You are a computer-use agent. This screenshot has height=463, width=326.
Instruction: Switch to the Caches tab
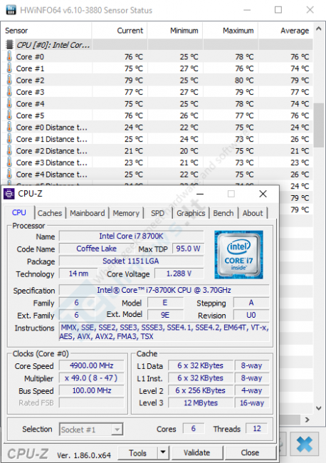tap(50, 213)
